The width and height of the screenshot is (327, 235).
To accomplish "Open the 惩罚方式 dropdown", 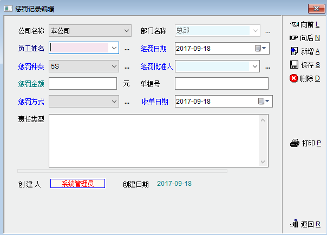I will 114,101.
